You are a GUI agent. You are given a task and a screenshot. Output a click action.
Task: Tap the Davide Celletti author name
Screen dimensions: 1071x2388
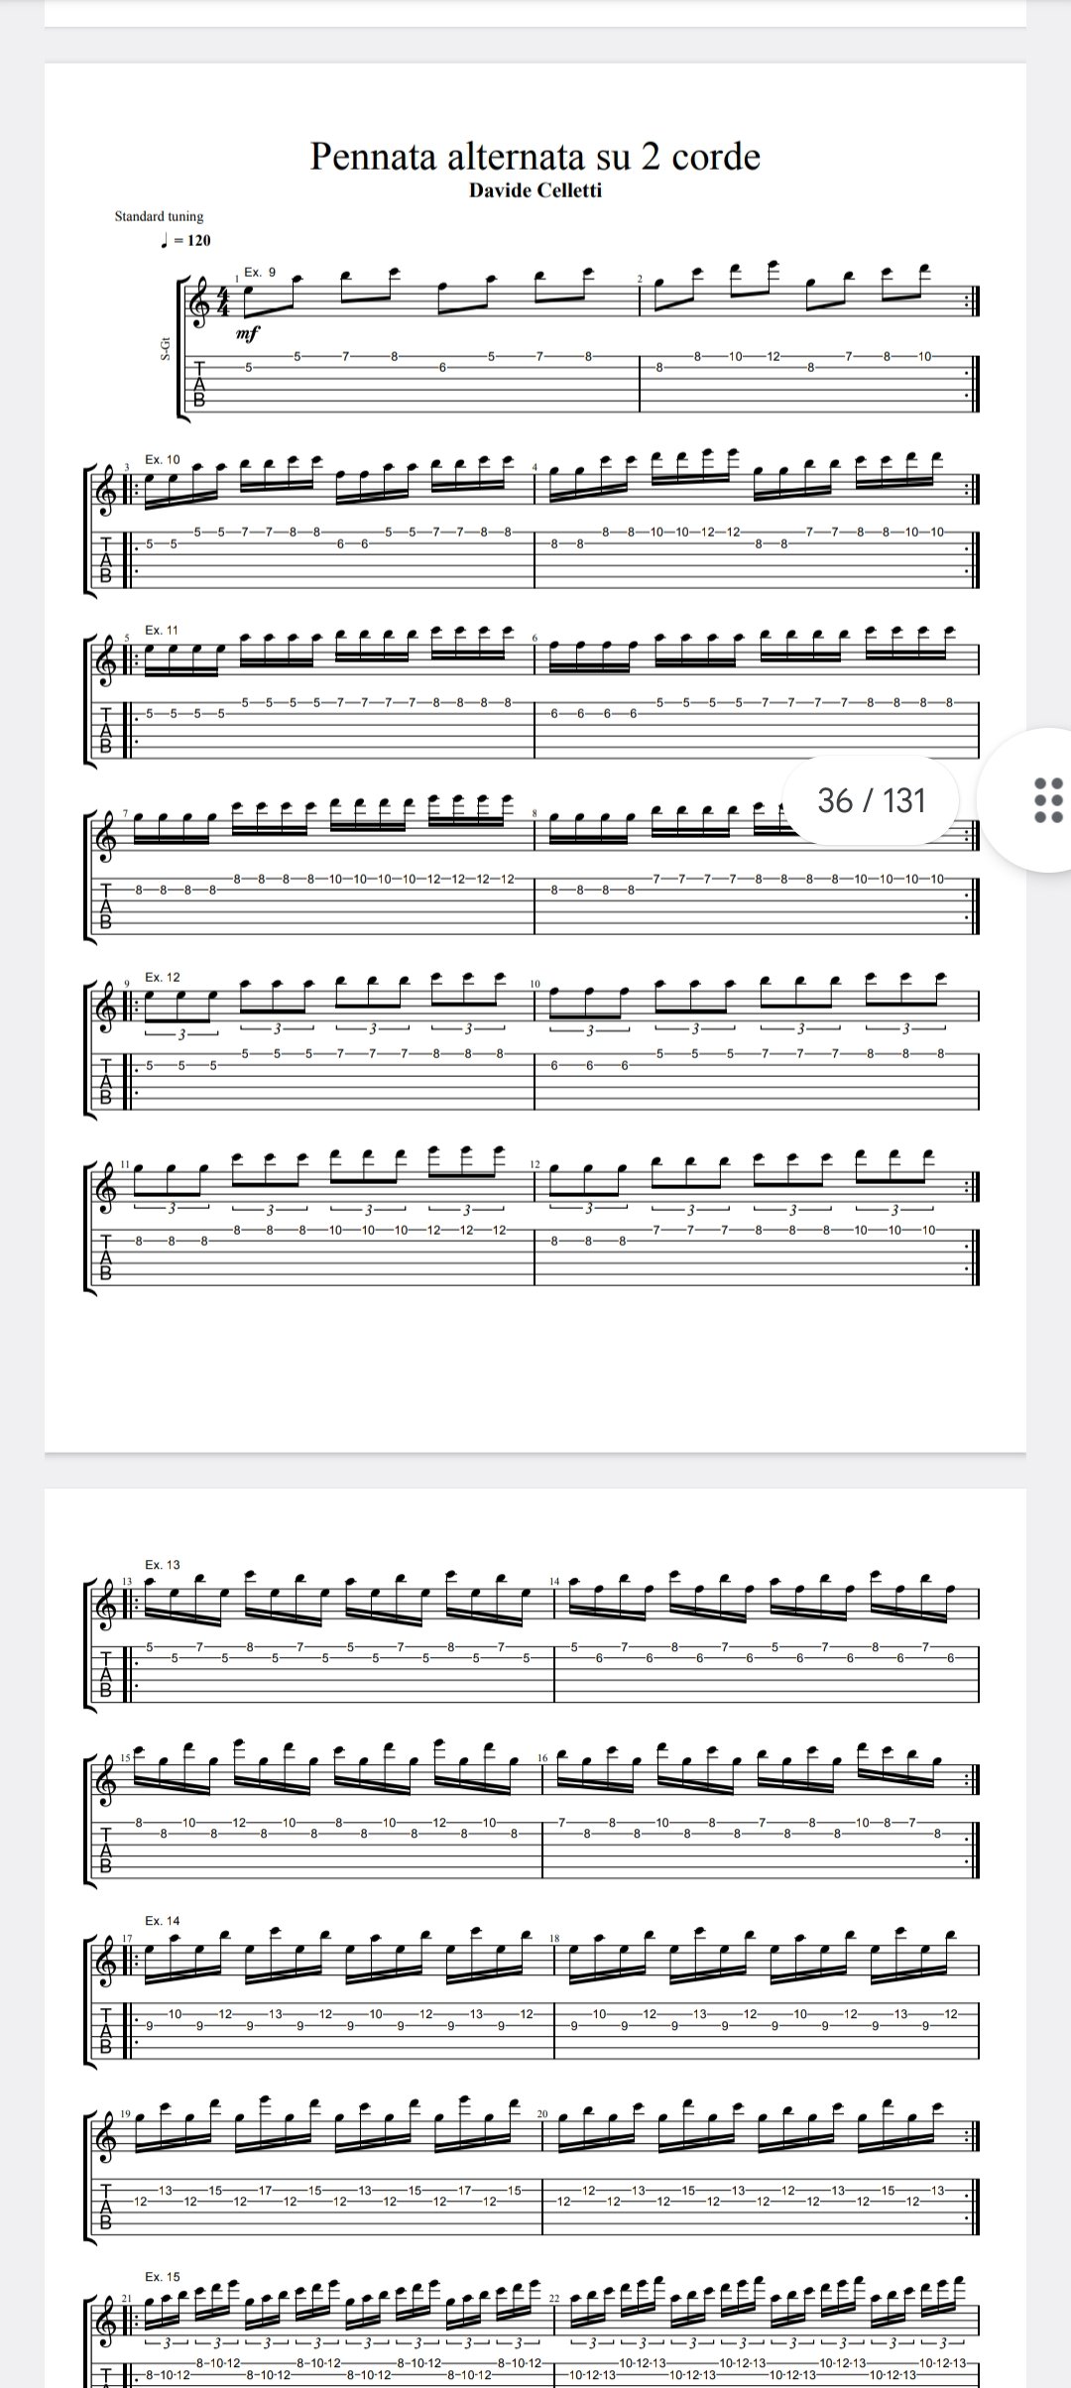point(535,190)
